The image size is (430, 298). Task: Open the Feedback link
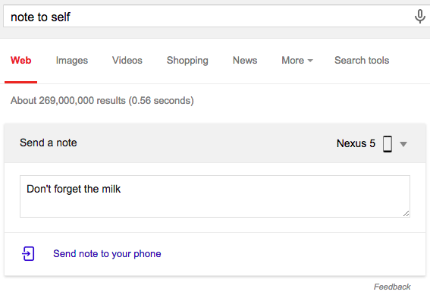392,287
